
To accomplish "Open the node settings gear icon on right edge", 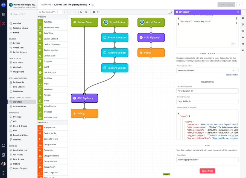I will pyautogui.click(x=243, y=18).
